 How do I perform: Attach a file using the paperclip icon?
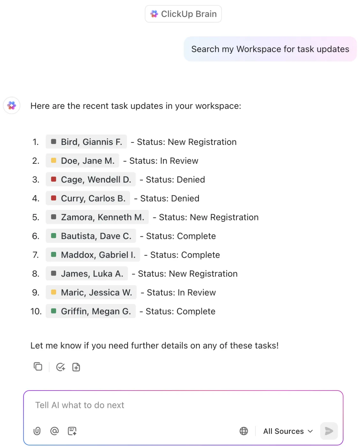37,431
